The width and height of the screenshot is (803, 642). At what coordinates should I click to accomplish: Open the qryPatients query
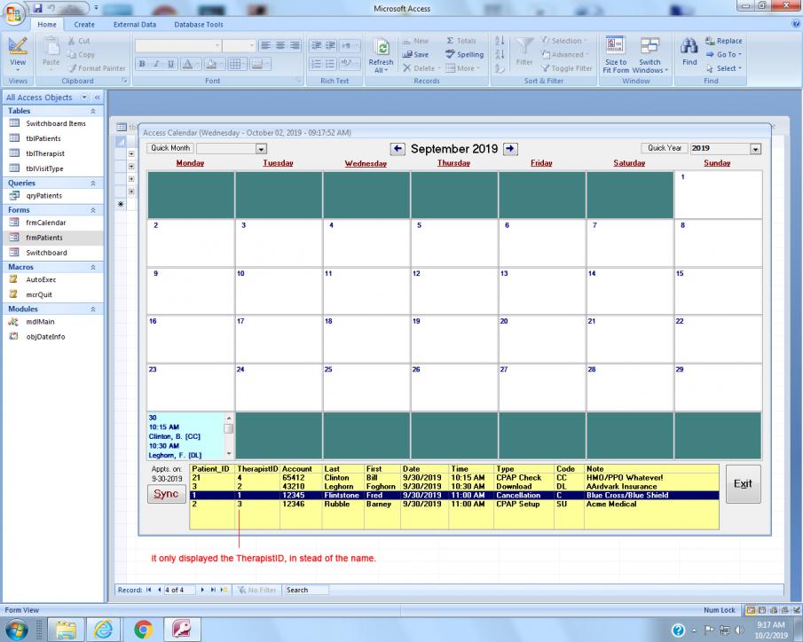coord(44,196)
